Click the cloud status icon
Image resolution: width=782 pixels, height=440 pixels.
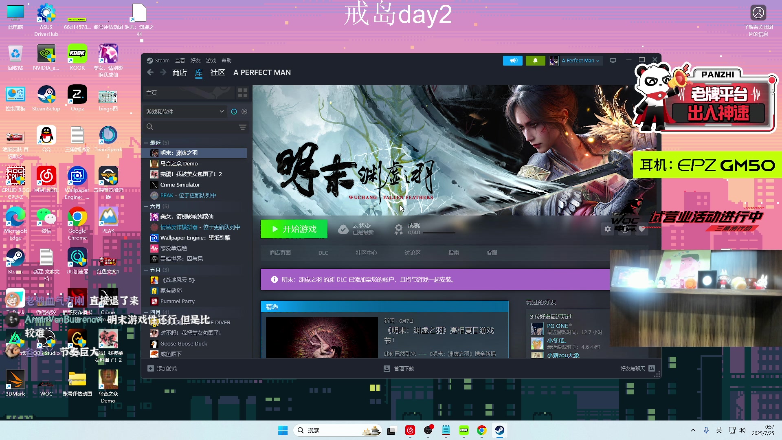point(343,229)
